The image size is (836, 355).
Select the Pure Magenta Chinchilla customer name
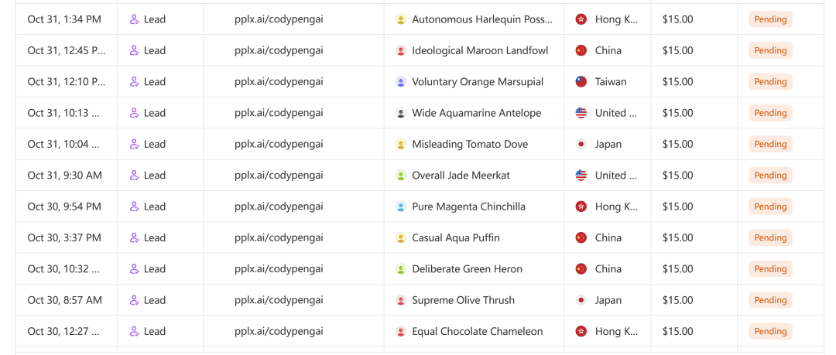point(468,207)
